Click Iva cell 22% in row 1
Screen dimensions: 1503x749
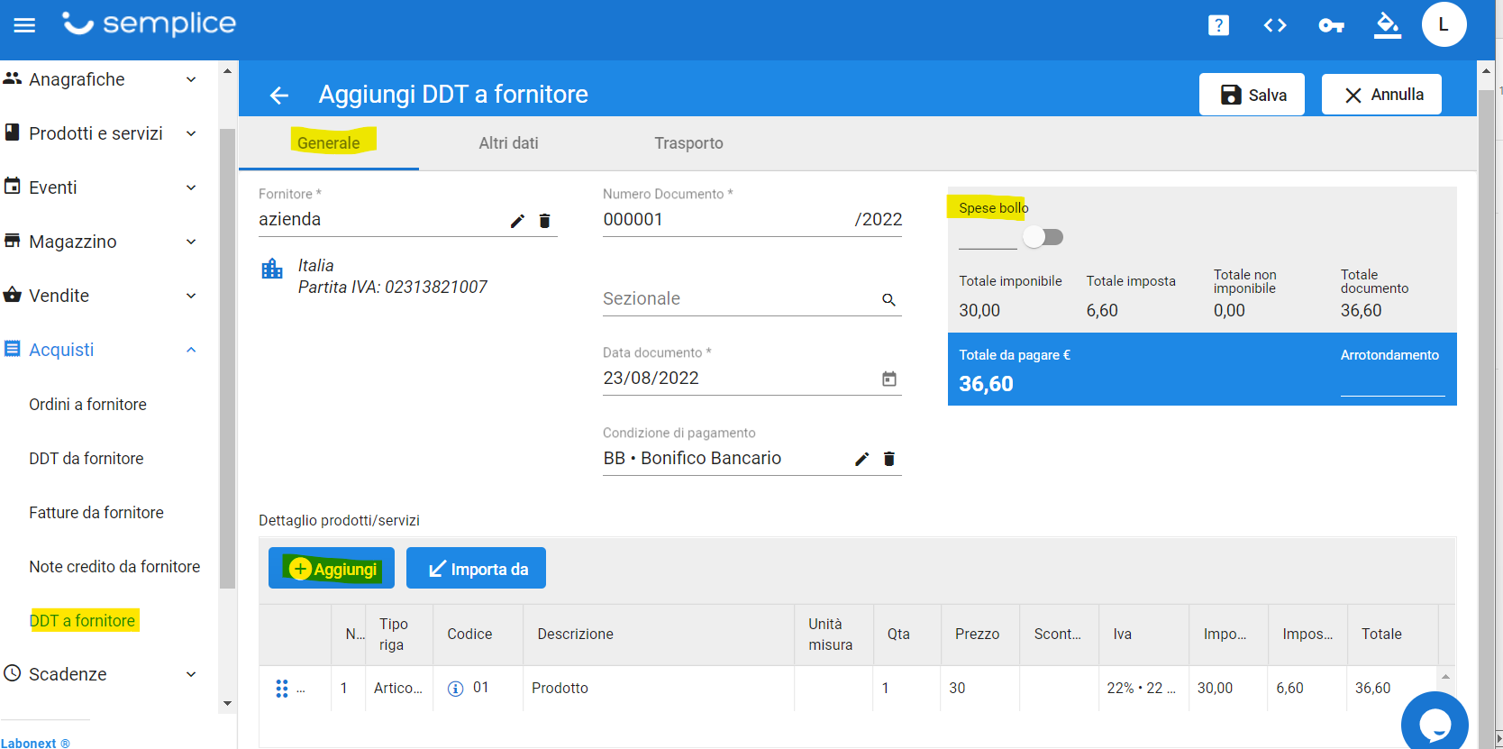[1142, 689]
